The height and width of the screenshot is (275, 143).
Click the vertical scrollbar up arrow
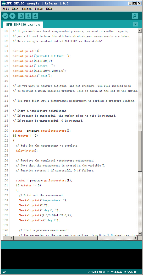[140, 30]
